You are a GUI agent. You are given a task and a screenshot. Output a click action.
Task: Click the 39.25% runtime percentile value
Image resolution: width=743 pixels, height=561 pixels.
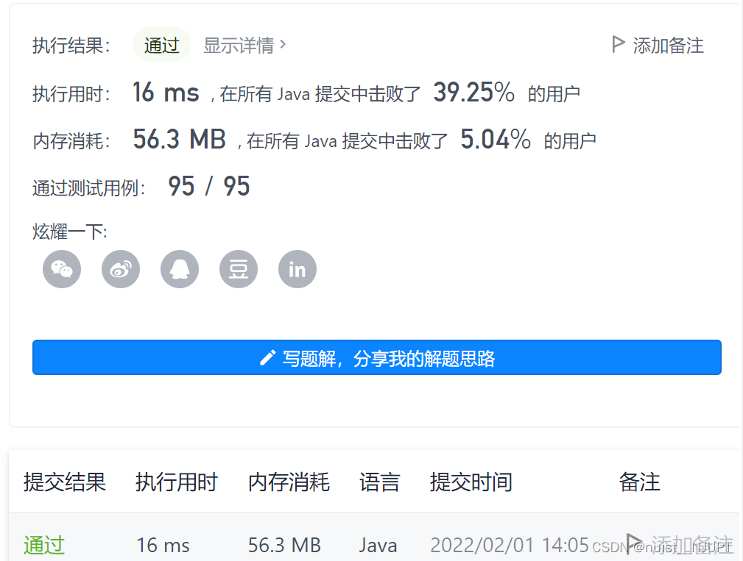473,92
